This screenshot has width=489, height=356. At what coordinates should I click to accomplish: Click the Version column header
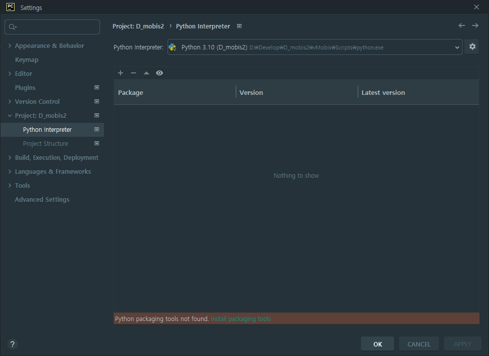point(296,92)
